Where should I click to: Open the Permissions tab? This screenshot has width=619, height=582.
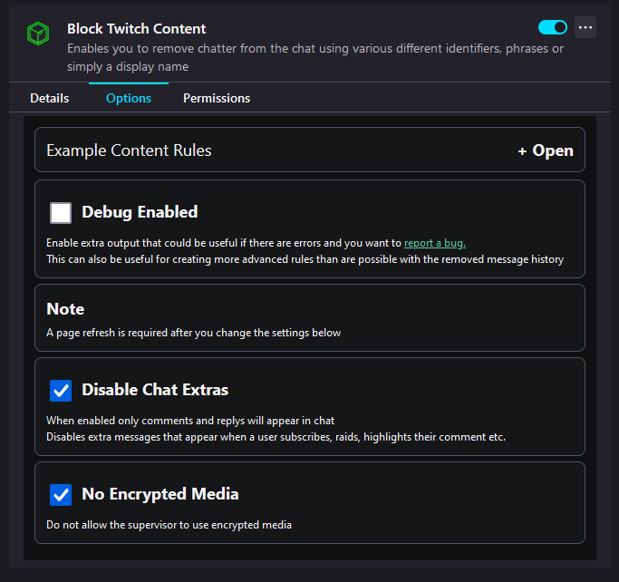(217, 98)
